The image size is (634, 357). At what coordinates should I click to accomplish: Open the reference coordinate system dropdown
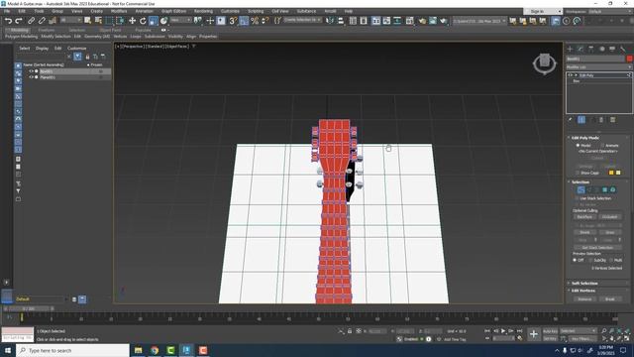pyautogui.click(x=180, y=20)
